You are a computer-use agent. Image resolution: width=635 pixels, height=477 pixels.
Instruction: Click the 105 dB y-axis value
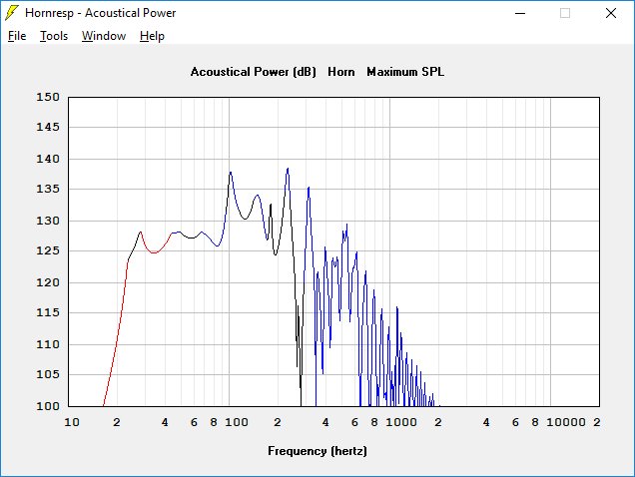coord(48,374)
